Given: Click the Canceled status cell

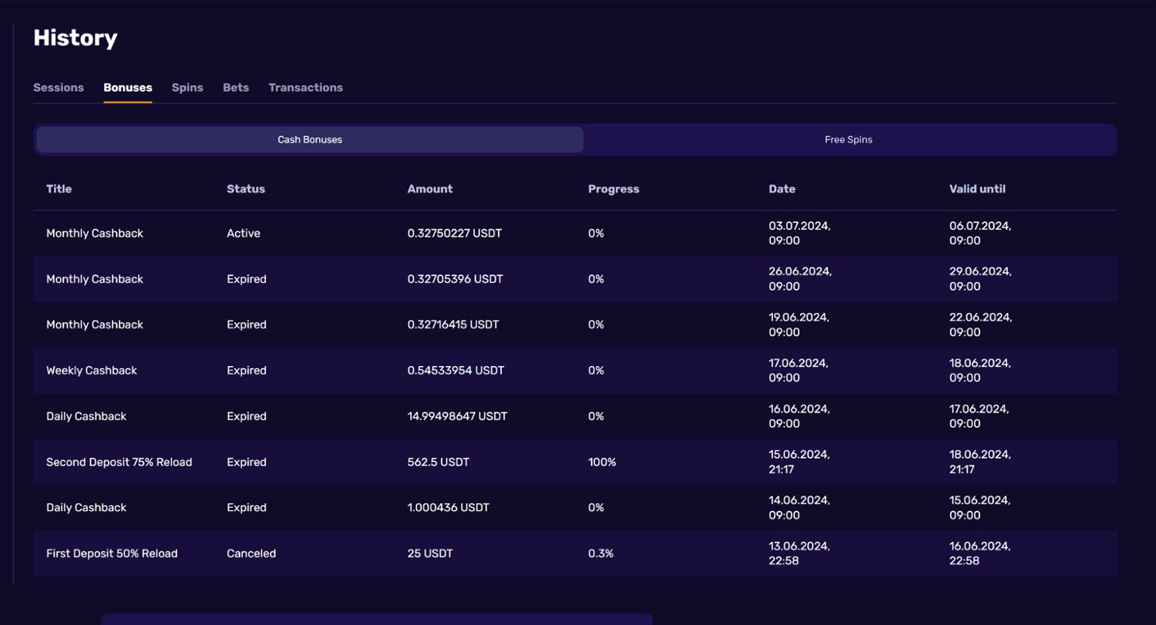Looking at the screenshot, I should (x=251, y=554).
